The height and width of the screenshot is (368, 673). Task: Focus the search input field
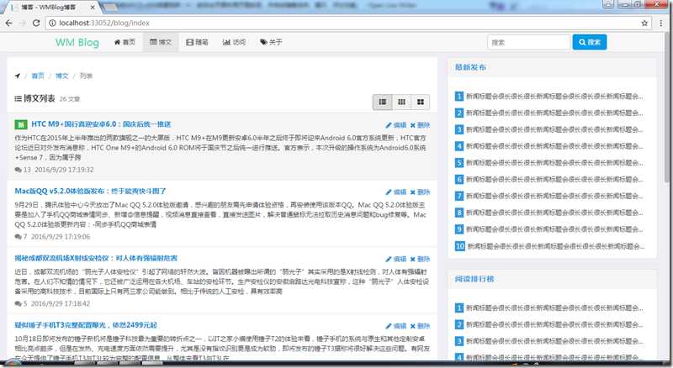(528, 43)
